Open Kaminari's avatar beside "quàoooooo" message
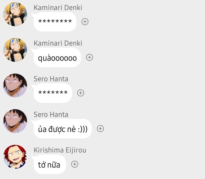The width and height of the screenshot is (205, 179). tap(15, 50)
